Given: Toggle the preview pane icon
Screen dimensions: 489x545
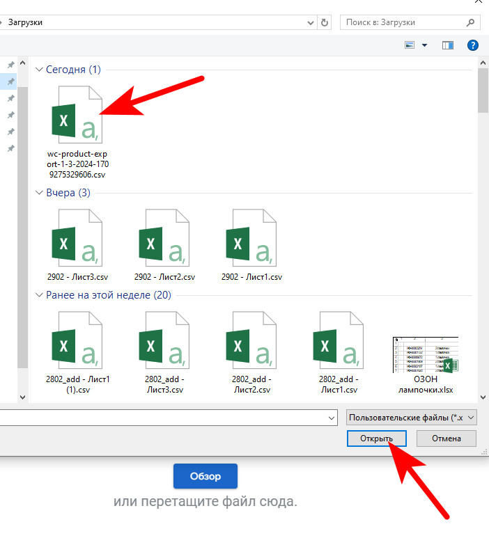Looking at the screenshot, I should click(448, 45).
